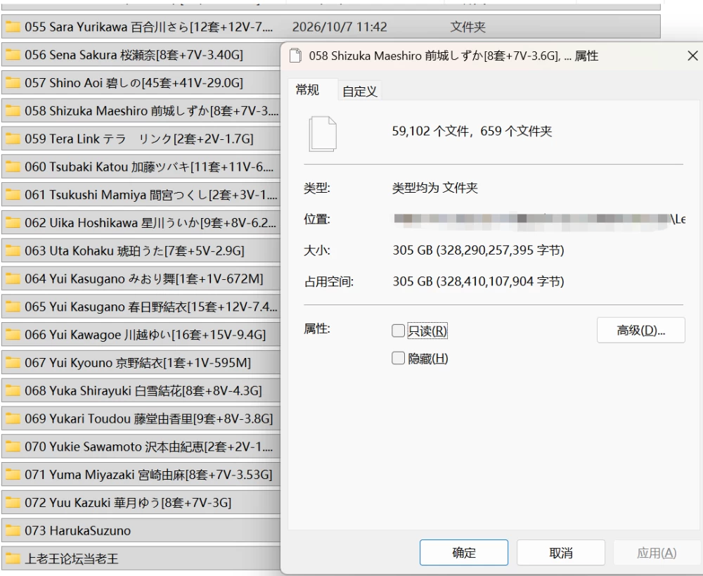
Task: Select folder name 056 Sena Sakura 桜瀬奈
Action: tap(134, 55)
